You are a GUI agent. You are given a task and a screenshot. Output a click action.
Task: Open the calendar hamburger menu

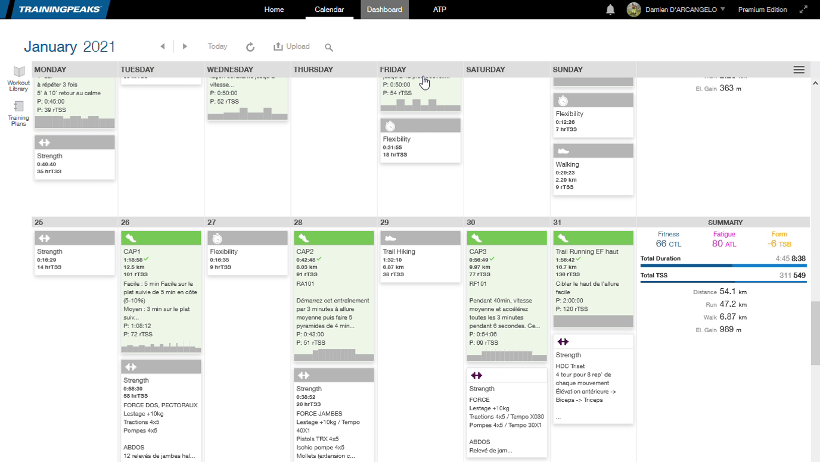click(799, 70)
